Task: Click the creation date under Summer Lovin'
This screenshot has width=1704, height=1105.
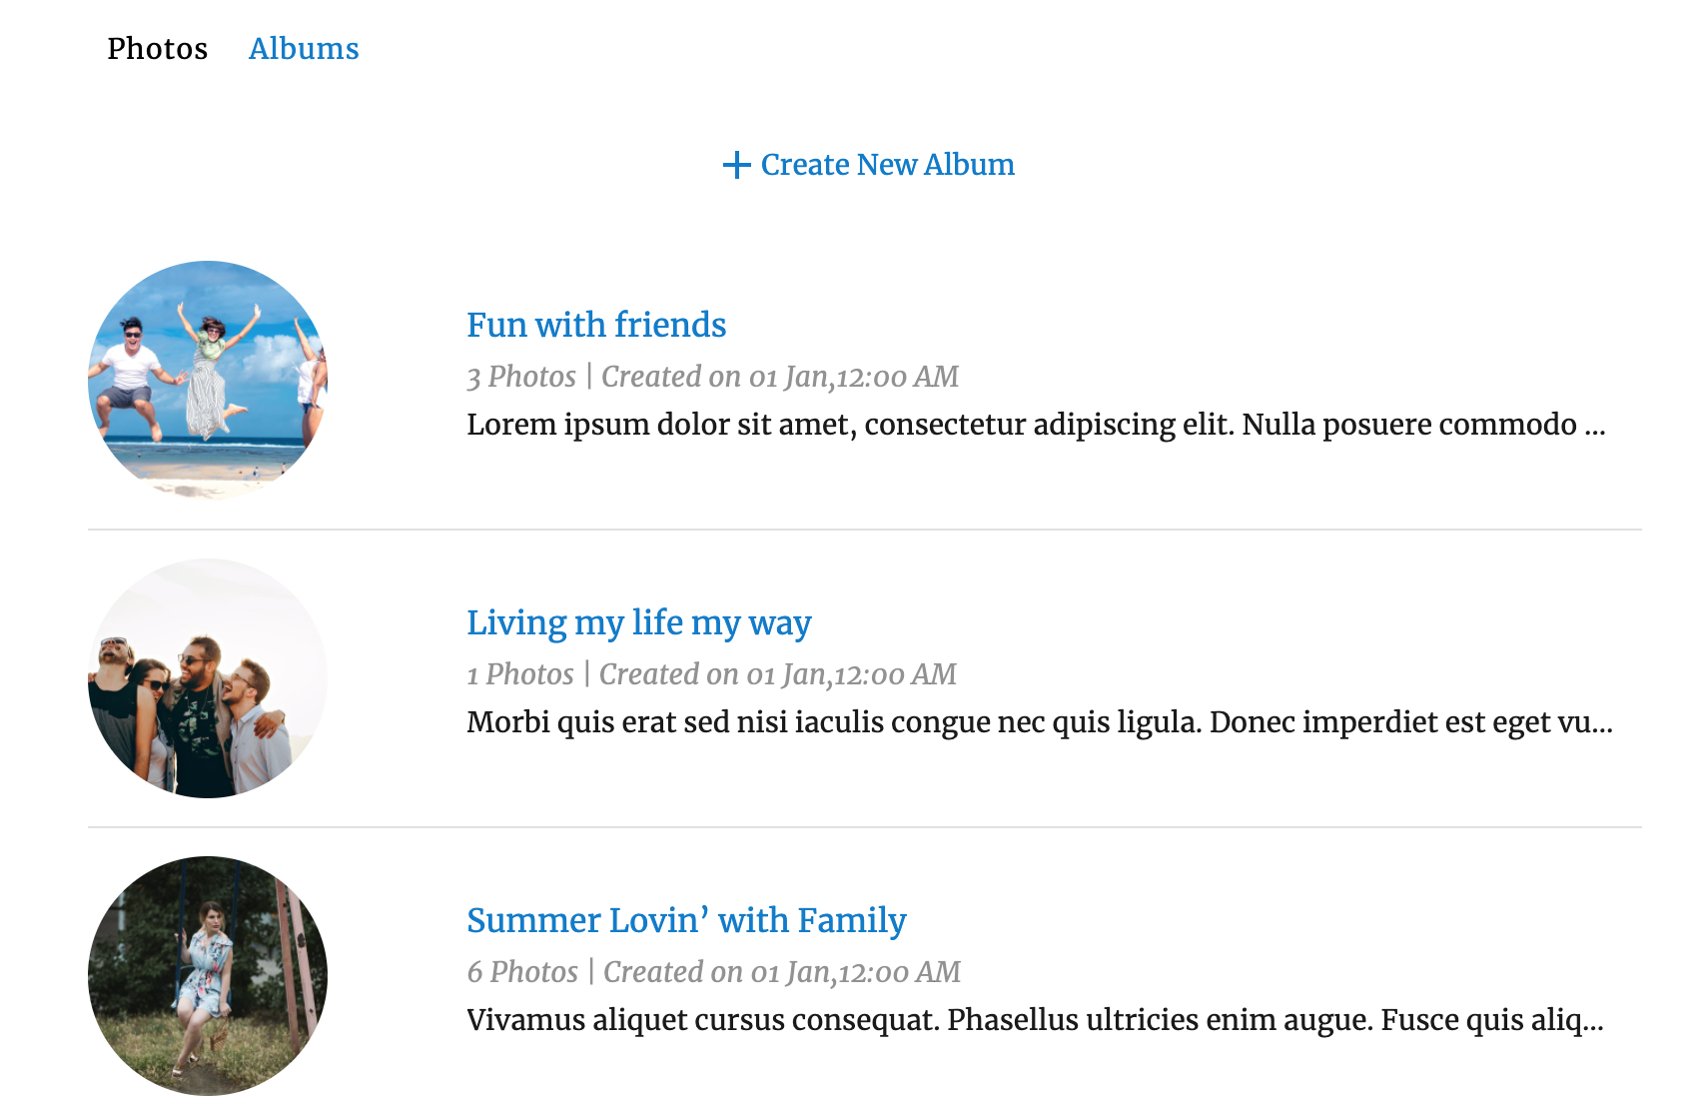Action: click(x=782, y=972)
